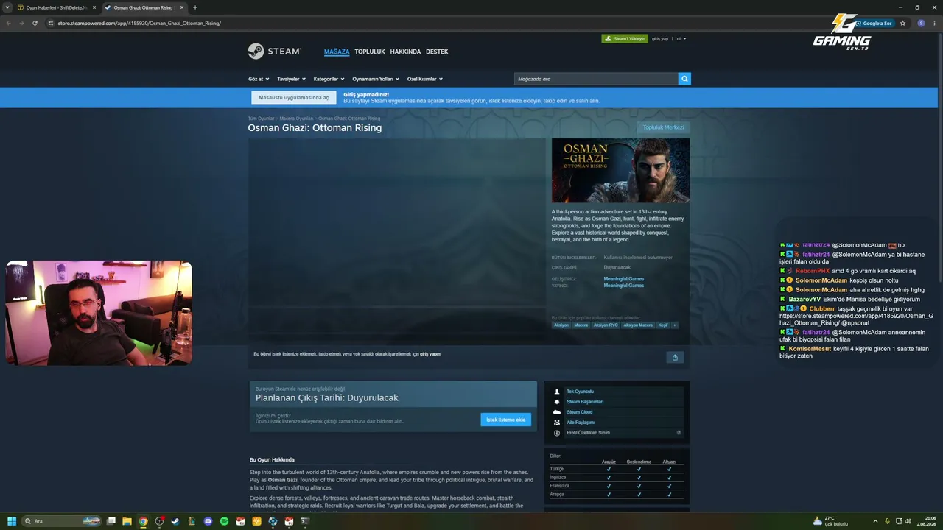The image size is (943, 530).
Task: Bookmark this page with the star icon
Action: (x=902, y=23)
